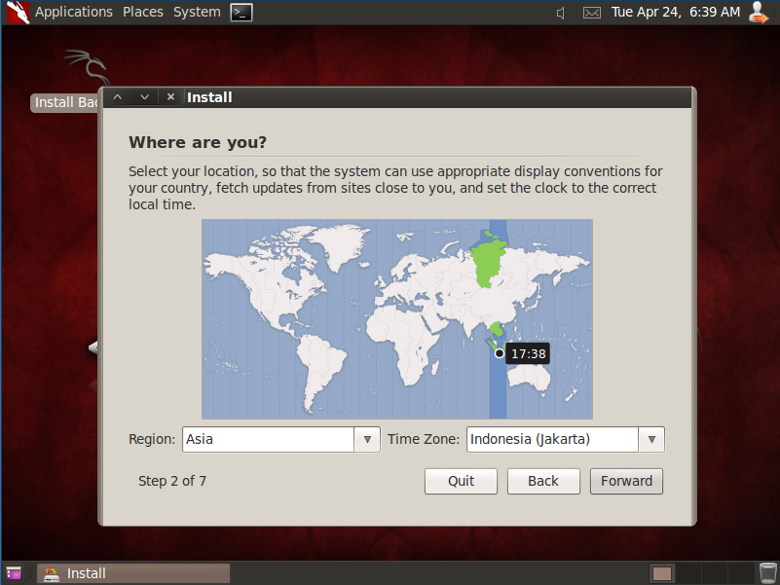Open the Places menu

point(142,12)
